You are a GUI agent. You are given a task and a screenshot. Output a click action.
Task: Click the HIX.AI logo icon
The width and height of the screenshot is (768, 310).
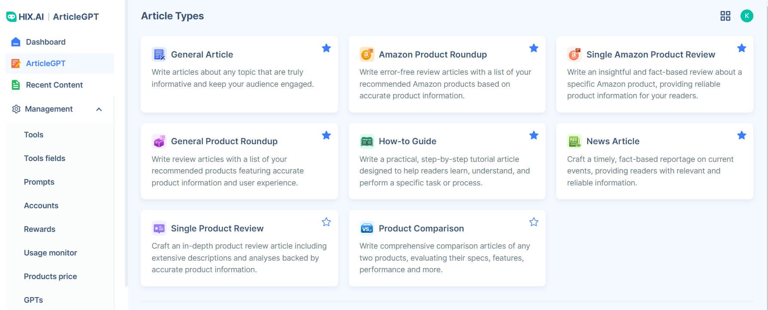coord(11,17)
